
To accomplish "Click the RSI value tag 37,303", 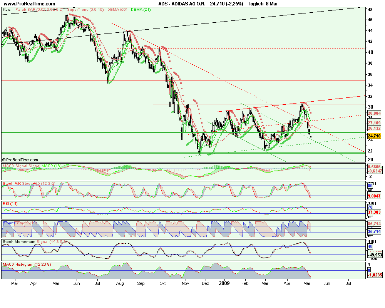I will pyautogui.click(x=374, y=212).
